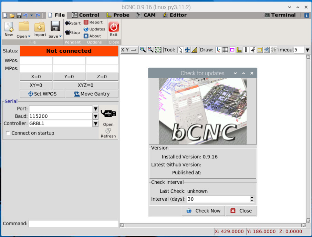
Task: Click the quick-access open folder icon
Action: pyautogui.click(x=12, y=15)
